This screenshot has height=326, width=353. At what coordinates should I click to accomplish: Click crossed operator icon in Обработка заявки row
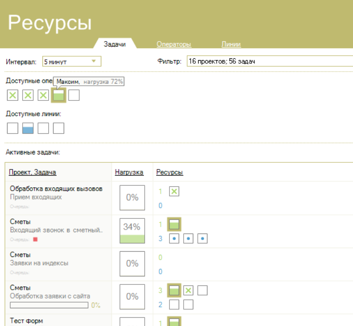pyautogui.click(x=188, y=291)
